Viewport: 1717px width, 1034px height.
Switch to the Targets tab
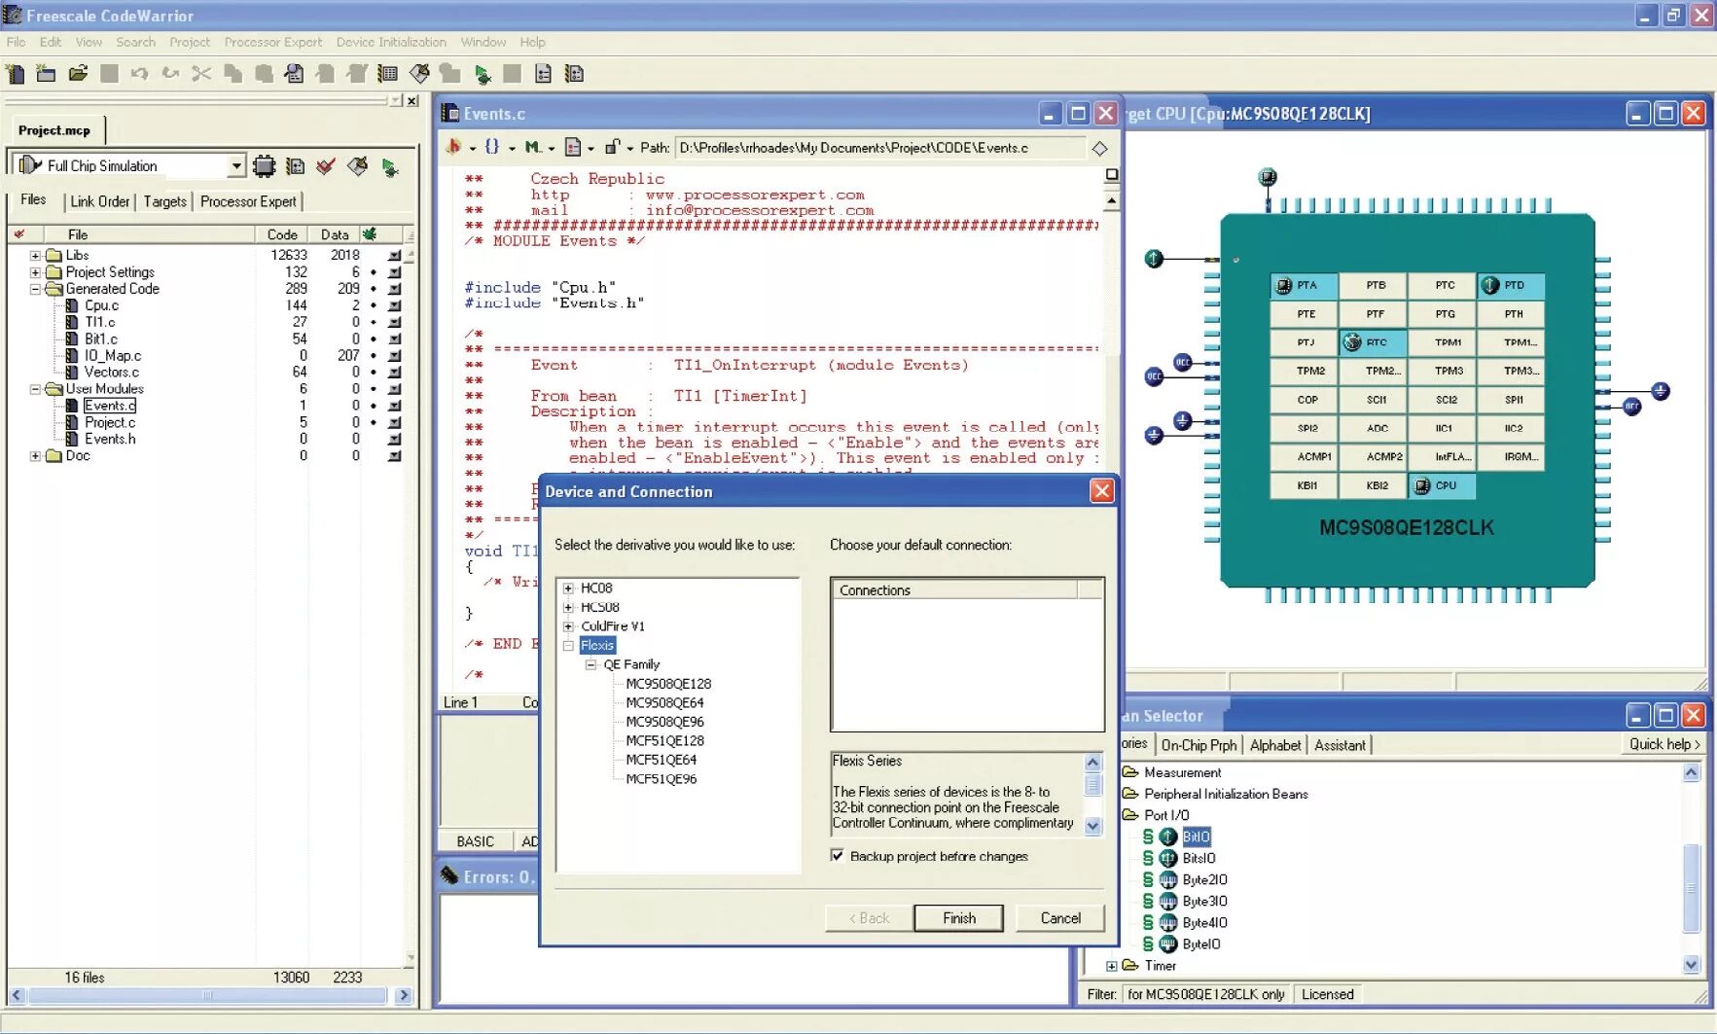click(x=164, y=201)
